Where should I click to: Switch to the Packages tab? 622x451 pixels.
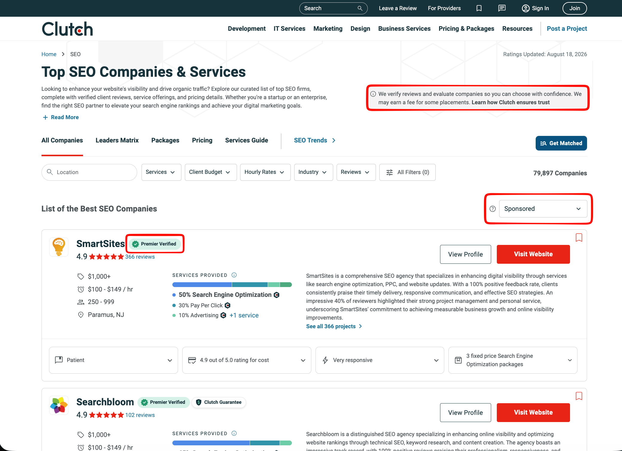coord(165,140)
